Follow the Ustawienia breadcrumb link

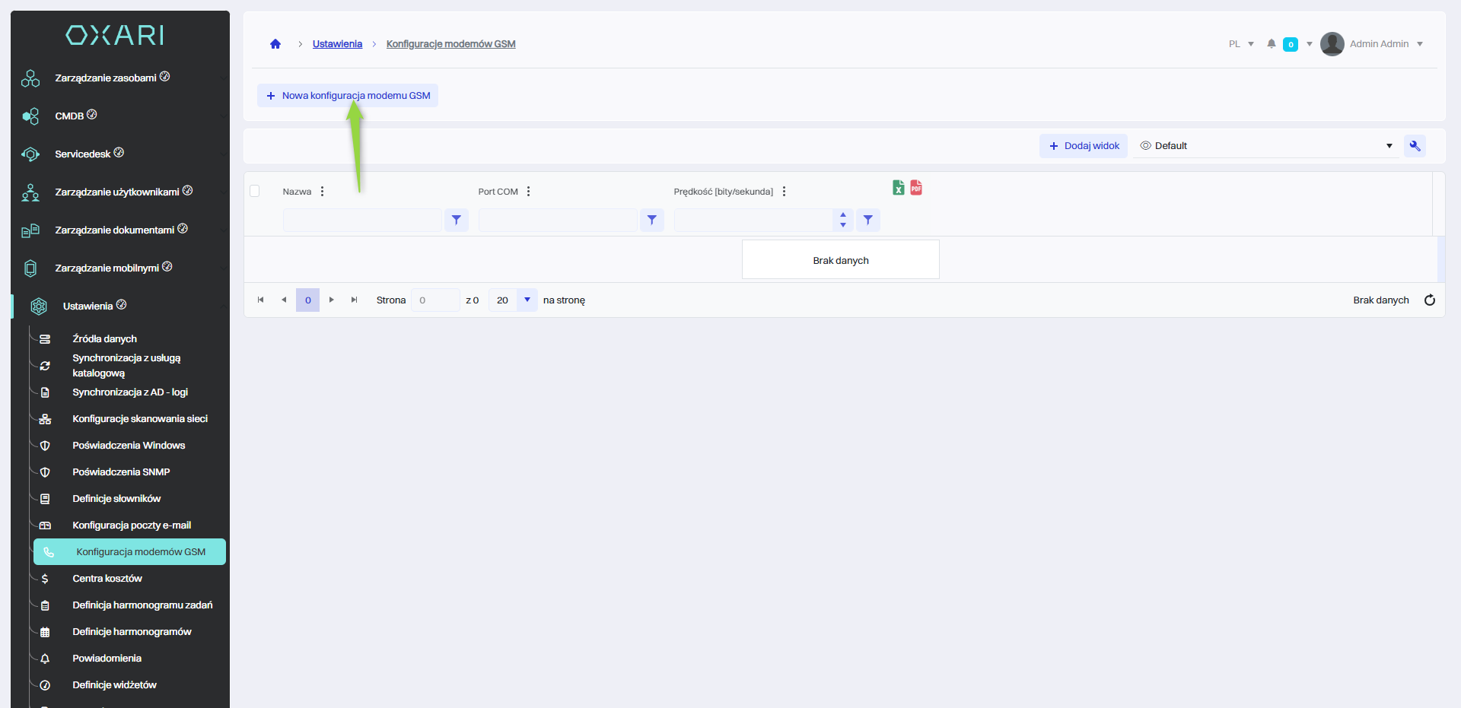[x=337, y=44]
